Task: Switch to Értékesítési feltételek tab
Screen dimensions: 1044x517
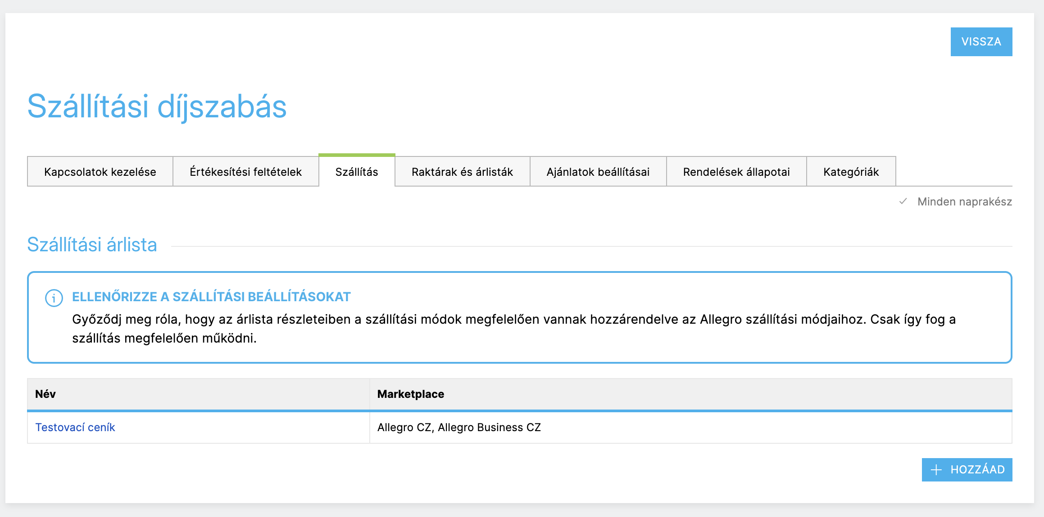Action: pos(245,172)
